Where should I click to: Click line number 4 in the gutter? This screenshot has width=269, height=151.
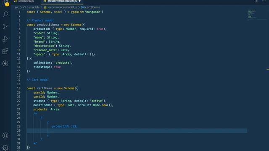pyautogui.click(x=19, y=25)
